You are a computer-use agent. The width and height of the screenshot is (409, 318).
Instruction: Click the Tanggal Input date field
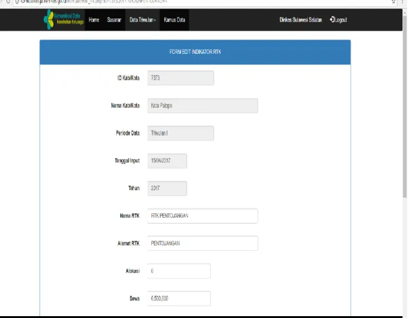[x=167, y=161]
